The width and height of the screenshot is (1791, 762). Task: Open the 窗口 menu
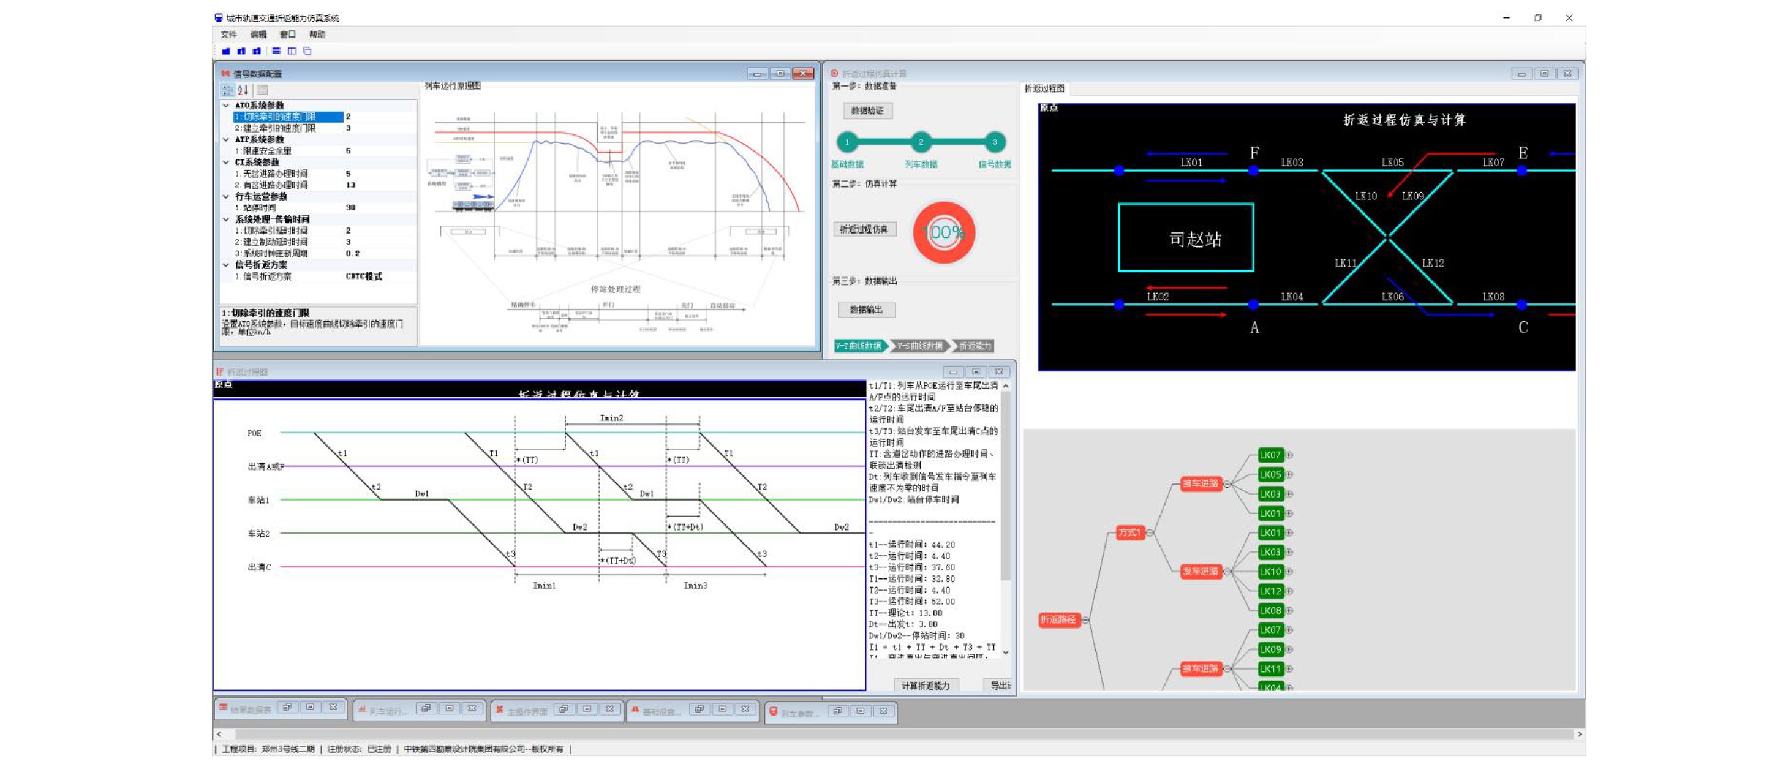(x=287, y=34)
